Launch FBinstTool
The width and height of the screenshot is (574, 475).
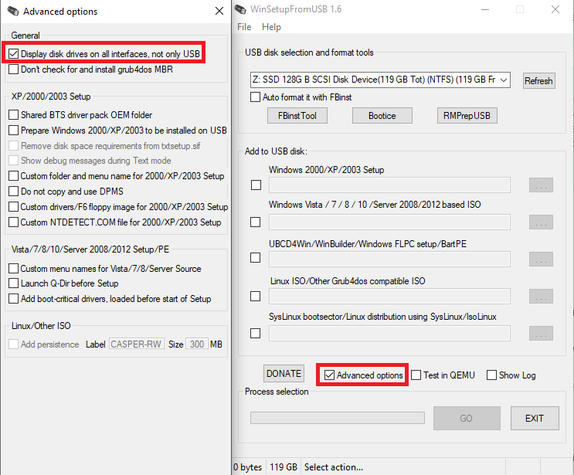click(297, 116)
